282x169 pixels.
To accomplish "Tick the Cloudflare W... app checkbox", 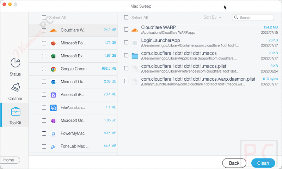I will click(44, 30).
